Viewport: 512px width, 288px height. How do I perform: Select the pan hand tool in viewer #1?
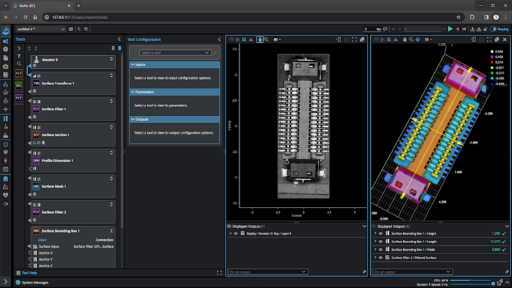pyautogui.click(x=260, y=39)
